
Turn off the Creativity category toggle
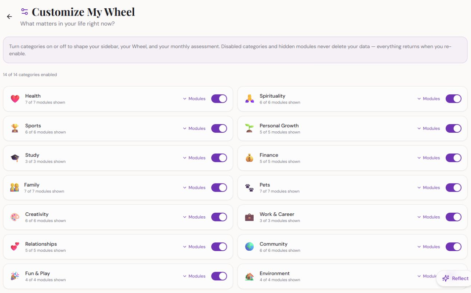tap(219, 217)
